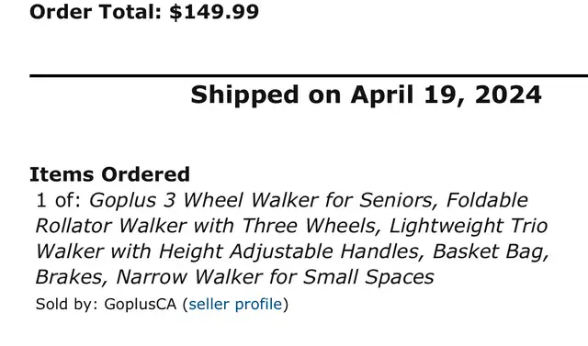
Task: Click the words Lightweight Trio in title
Action: pyautogui.click(x=469, y=226)
